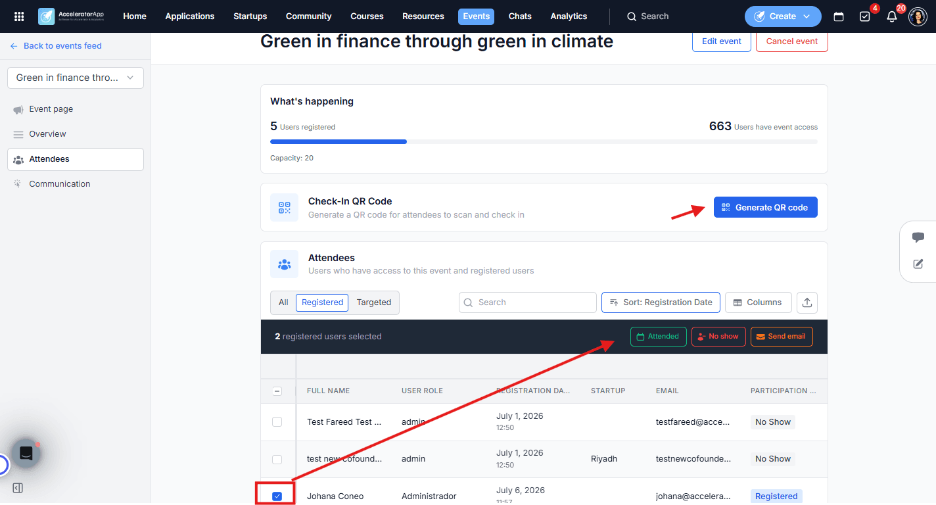Expand the event selector dropdown
The image size is (936, 505).
point(76,78)
